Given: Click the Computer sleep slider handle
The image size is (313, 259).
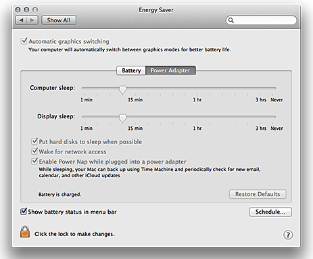Looking at the screenshot, I should click(x=122, y=89).
